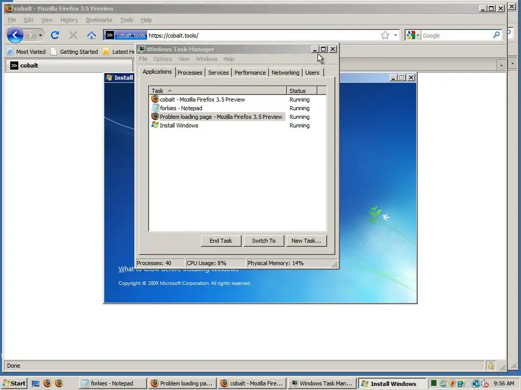
Task: Reload the current page in Firefox
Action: [55, 35]
